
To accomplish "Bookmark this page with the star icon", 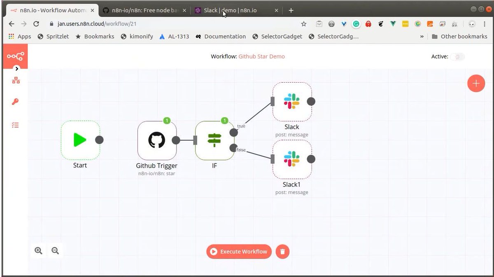I will pyautogui.click(x=304, y=24).
